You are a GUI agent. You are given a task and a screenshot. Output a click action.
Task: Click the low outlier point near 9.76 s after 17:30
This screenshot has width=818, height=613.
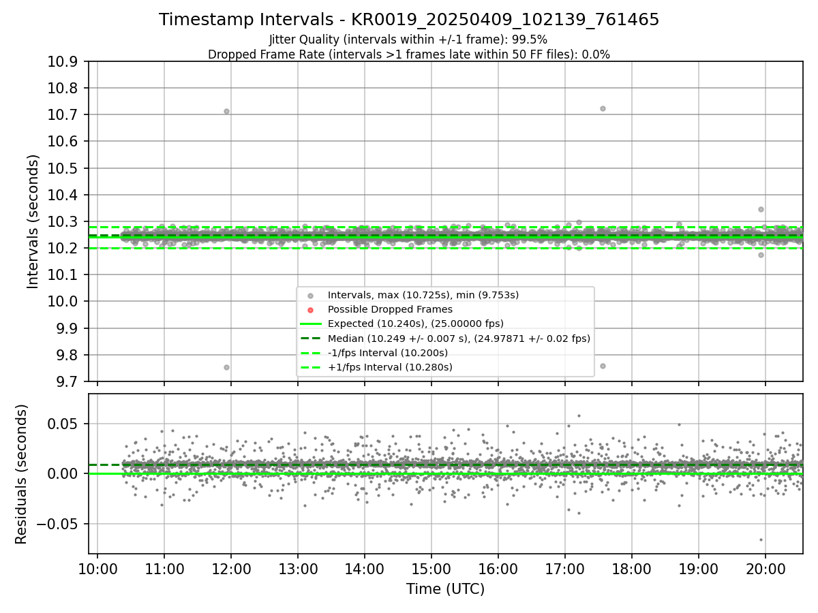[x=603, y=366]
